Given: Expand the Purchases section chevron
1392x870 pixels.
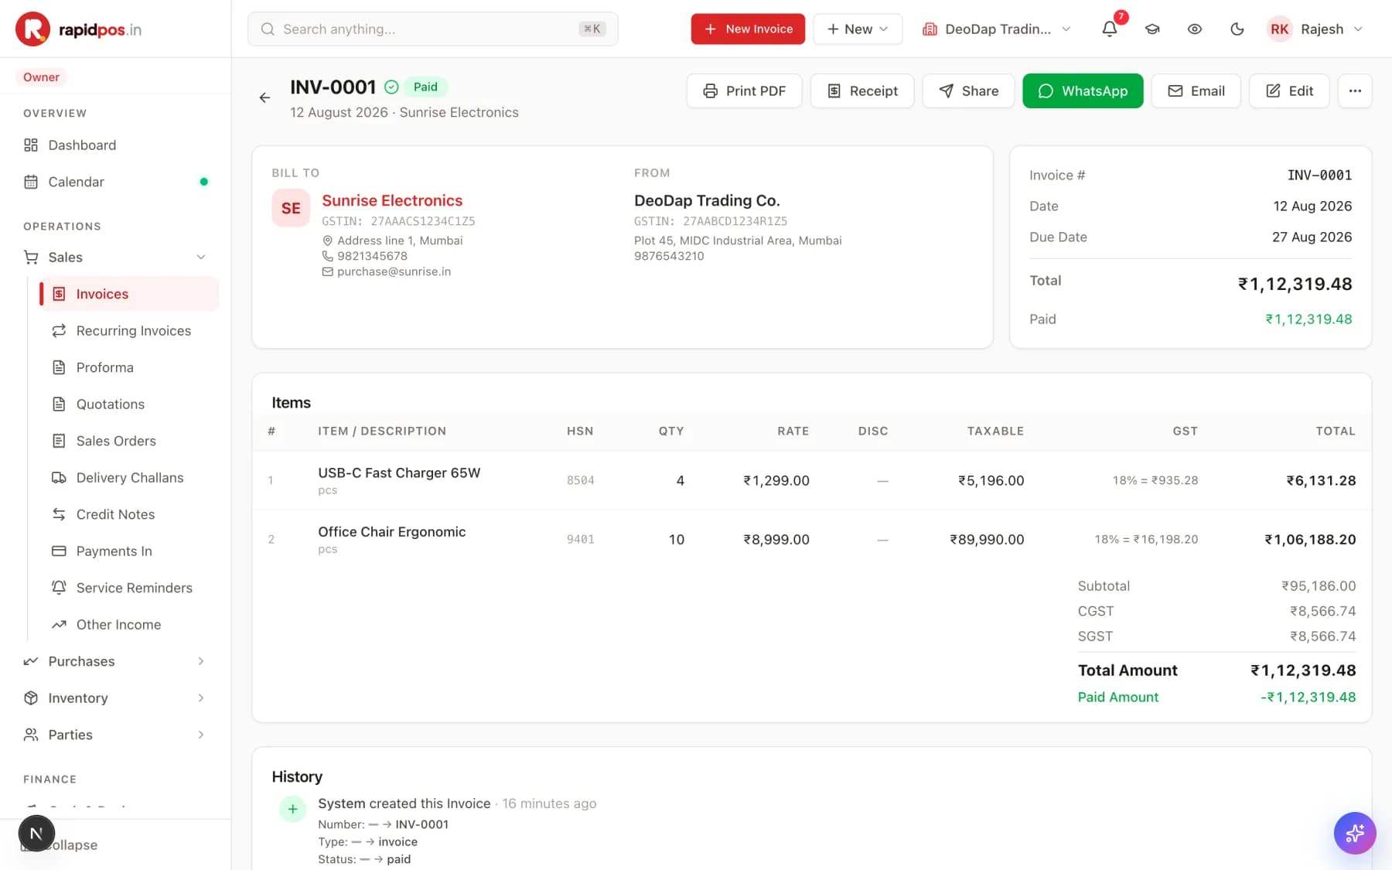Looking at the screenshot, I should pos(201,661).
